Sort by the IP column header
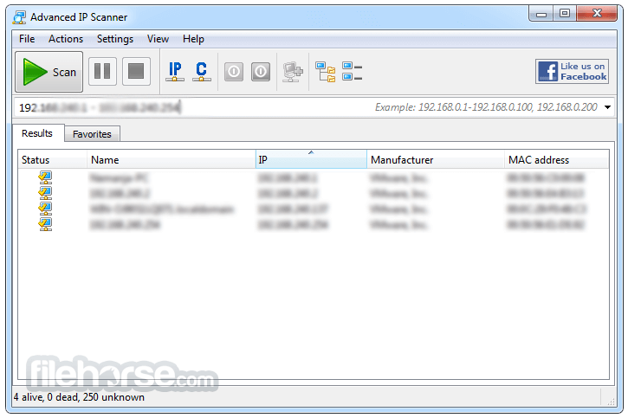Image resolution: width=628 pixels, height=418 pixels. click(x=311, y=160)
